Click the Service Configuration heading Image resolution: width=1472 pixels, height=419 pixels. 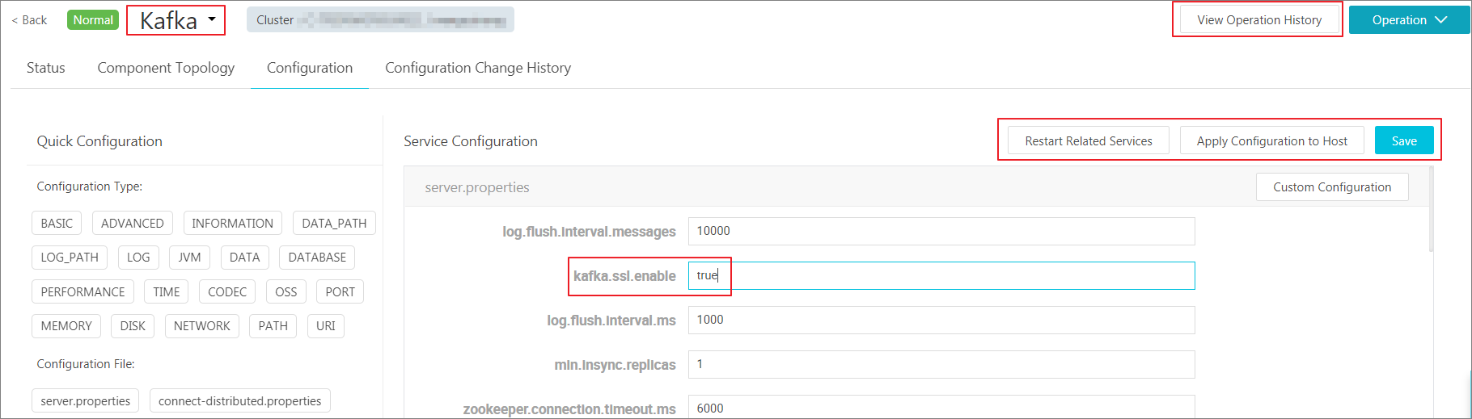coord(471,141)
